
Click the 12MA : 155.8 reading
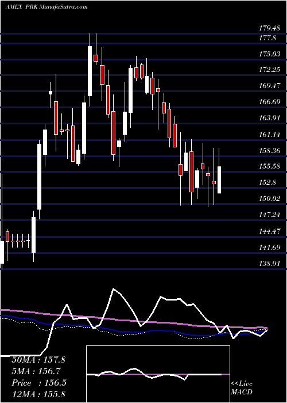pyautogui.click(x=38, y=394)
